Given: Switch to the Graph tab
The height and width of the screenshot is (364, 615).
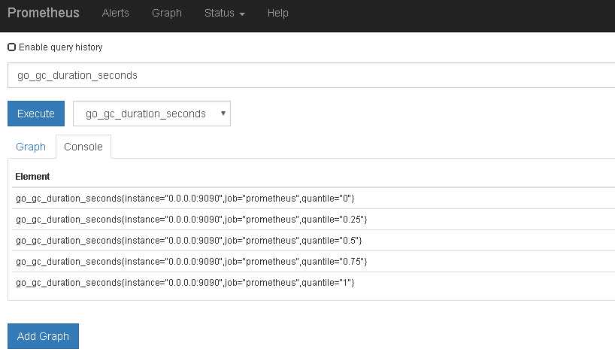Looking at the screenshot, I should [31, 147].
